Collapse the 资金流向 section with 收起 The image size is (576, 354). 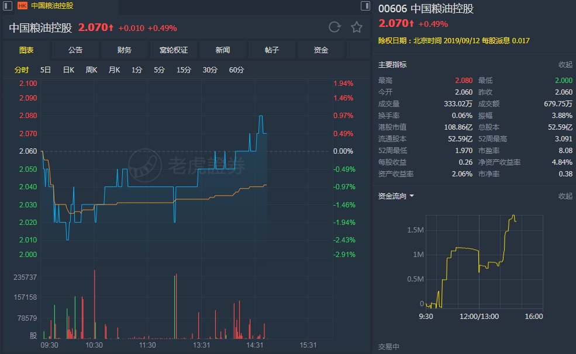click(x=565, y=196)
